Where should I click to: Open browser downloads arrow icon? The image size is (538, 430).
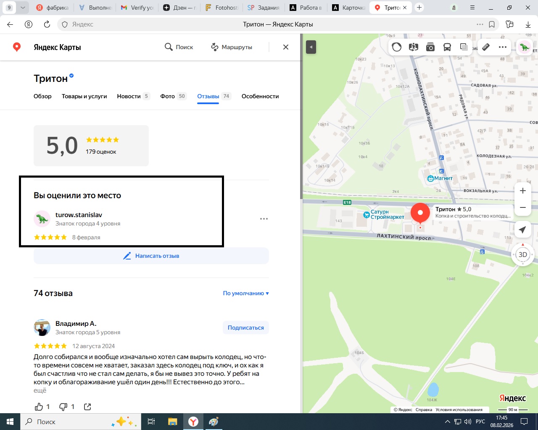click(528, 24)
